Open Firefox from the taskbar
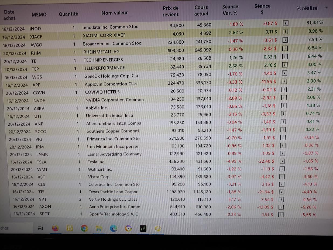Screen dimensions: 333x250 click(x=55, y=228)
